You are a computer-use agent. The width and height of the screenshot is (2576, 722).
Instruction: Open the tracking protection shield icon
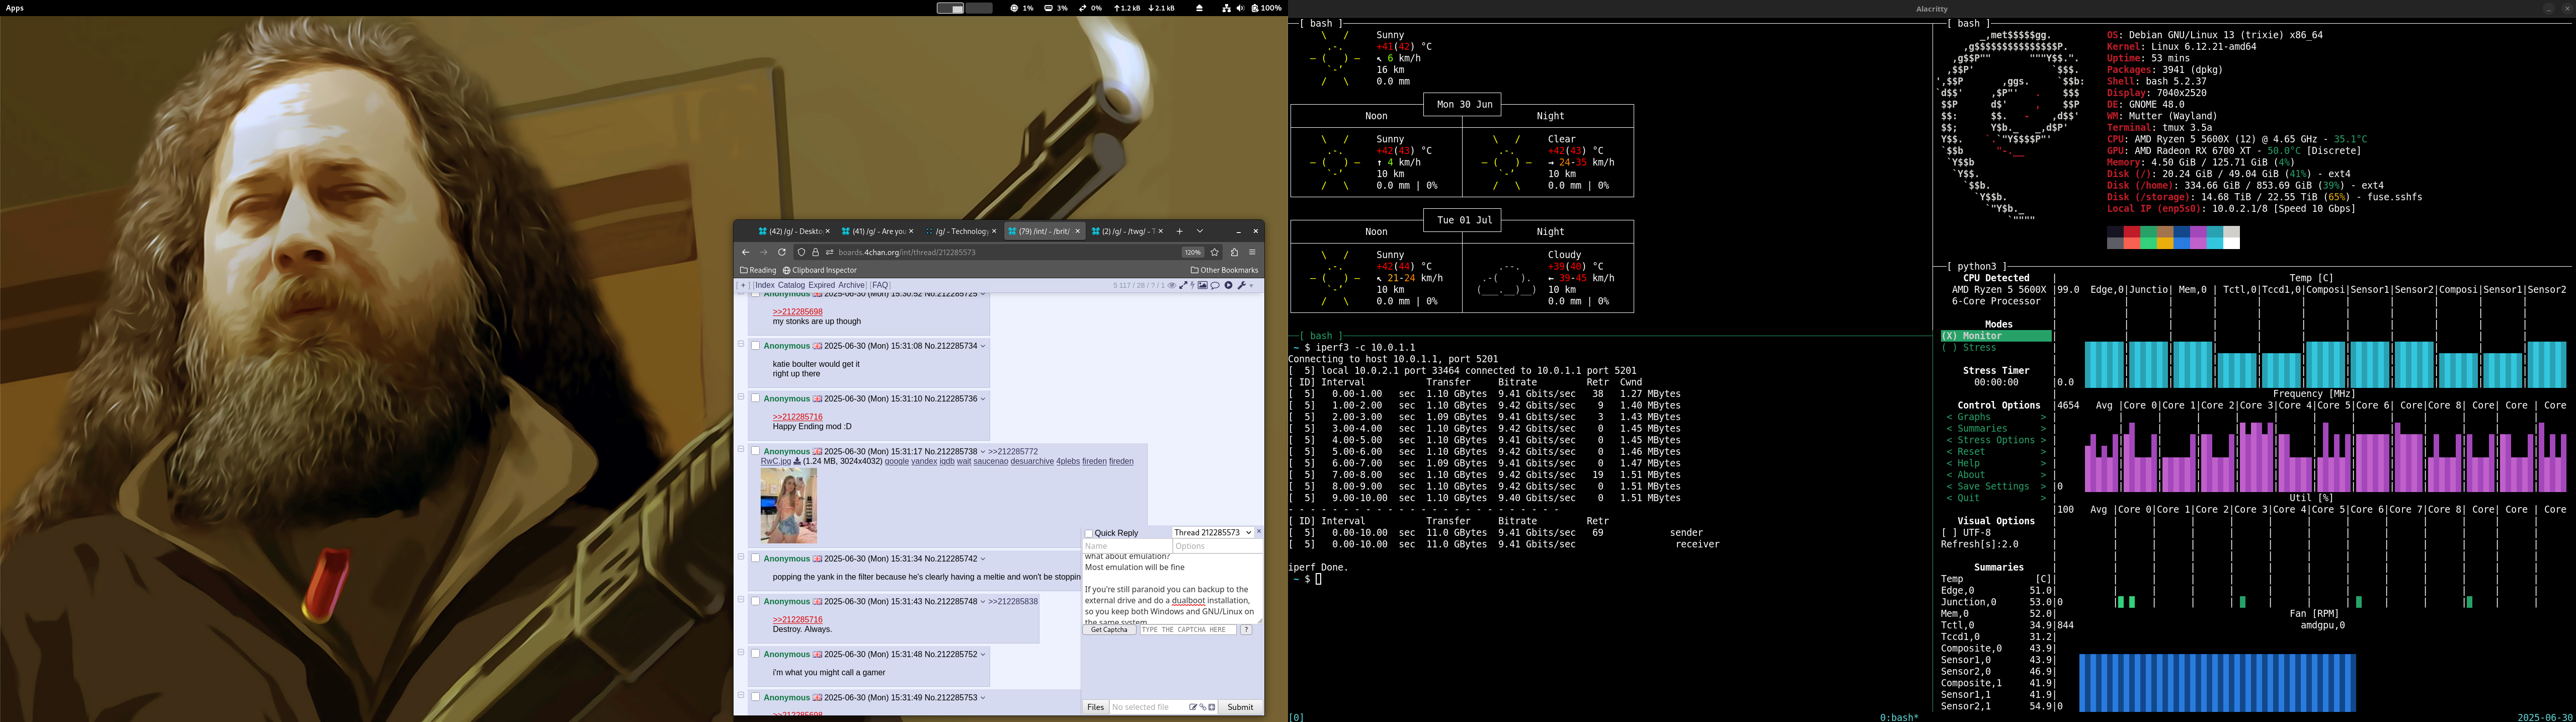801,252
